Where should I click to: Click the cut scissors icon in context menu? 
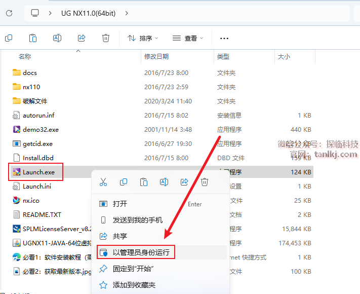pyautogui.click(x=103, y=182)
